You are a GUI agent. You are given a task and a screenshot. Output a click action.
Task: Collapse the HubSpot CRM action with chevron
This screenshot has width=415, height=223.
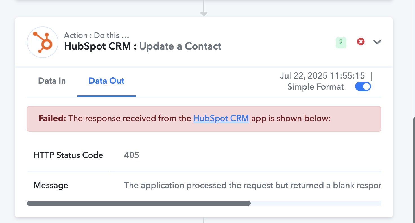pos(377,42)
